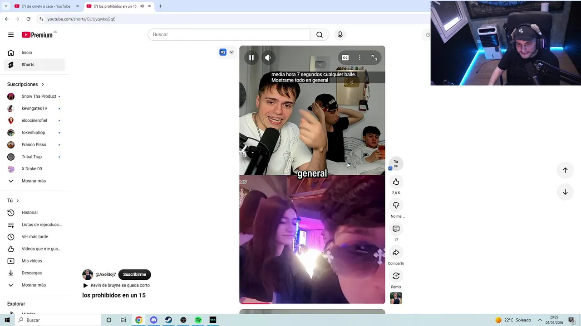Subscribe with the Suscribirme button
The image size is (581, 326).
(x=134, y=274)
